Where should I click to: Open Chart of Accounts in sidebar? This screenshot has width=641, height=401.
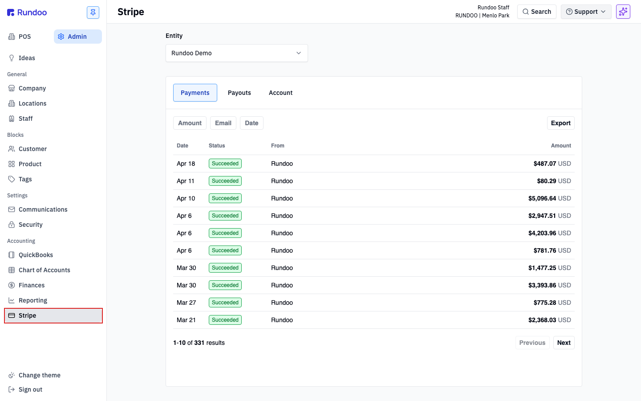(x=53, y=270)
